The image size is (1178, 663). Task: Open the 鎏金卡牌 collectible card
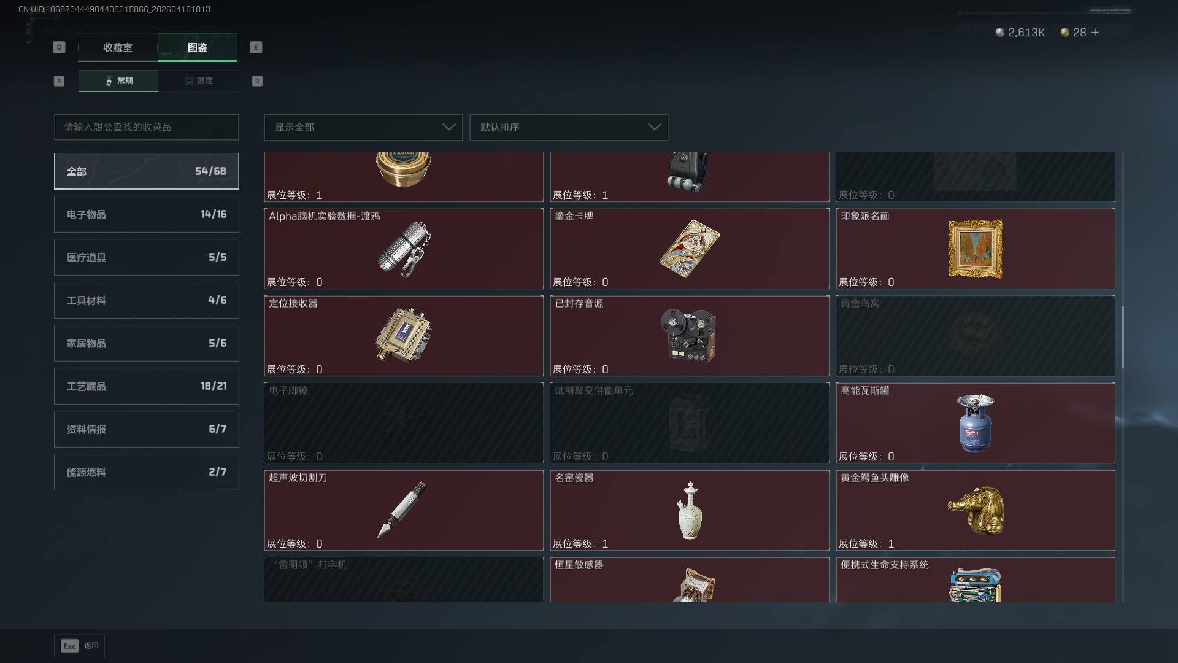pos(690,249)
